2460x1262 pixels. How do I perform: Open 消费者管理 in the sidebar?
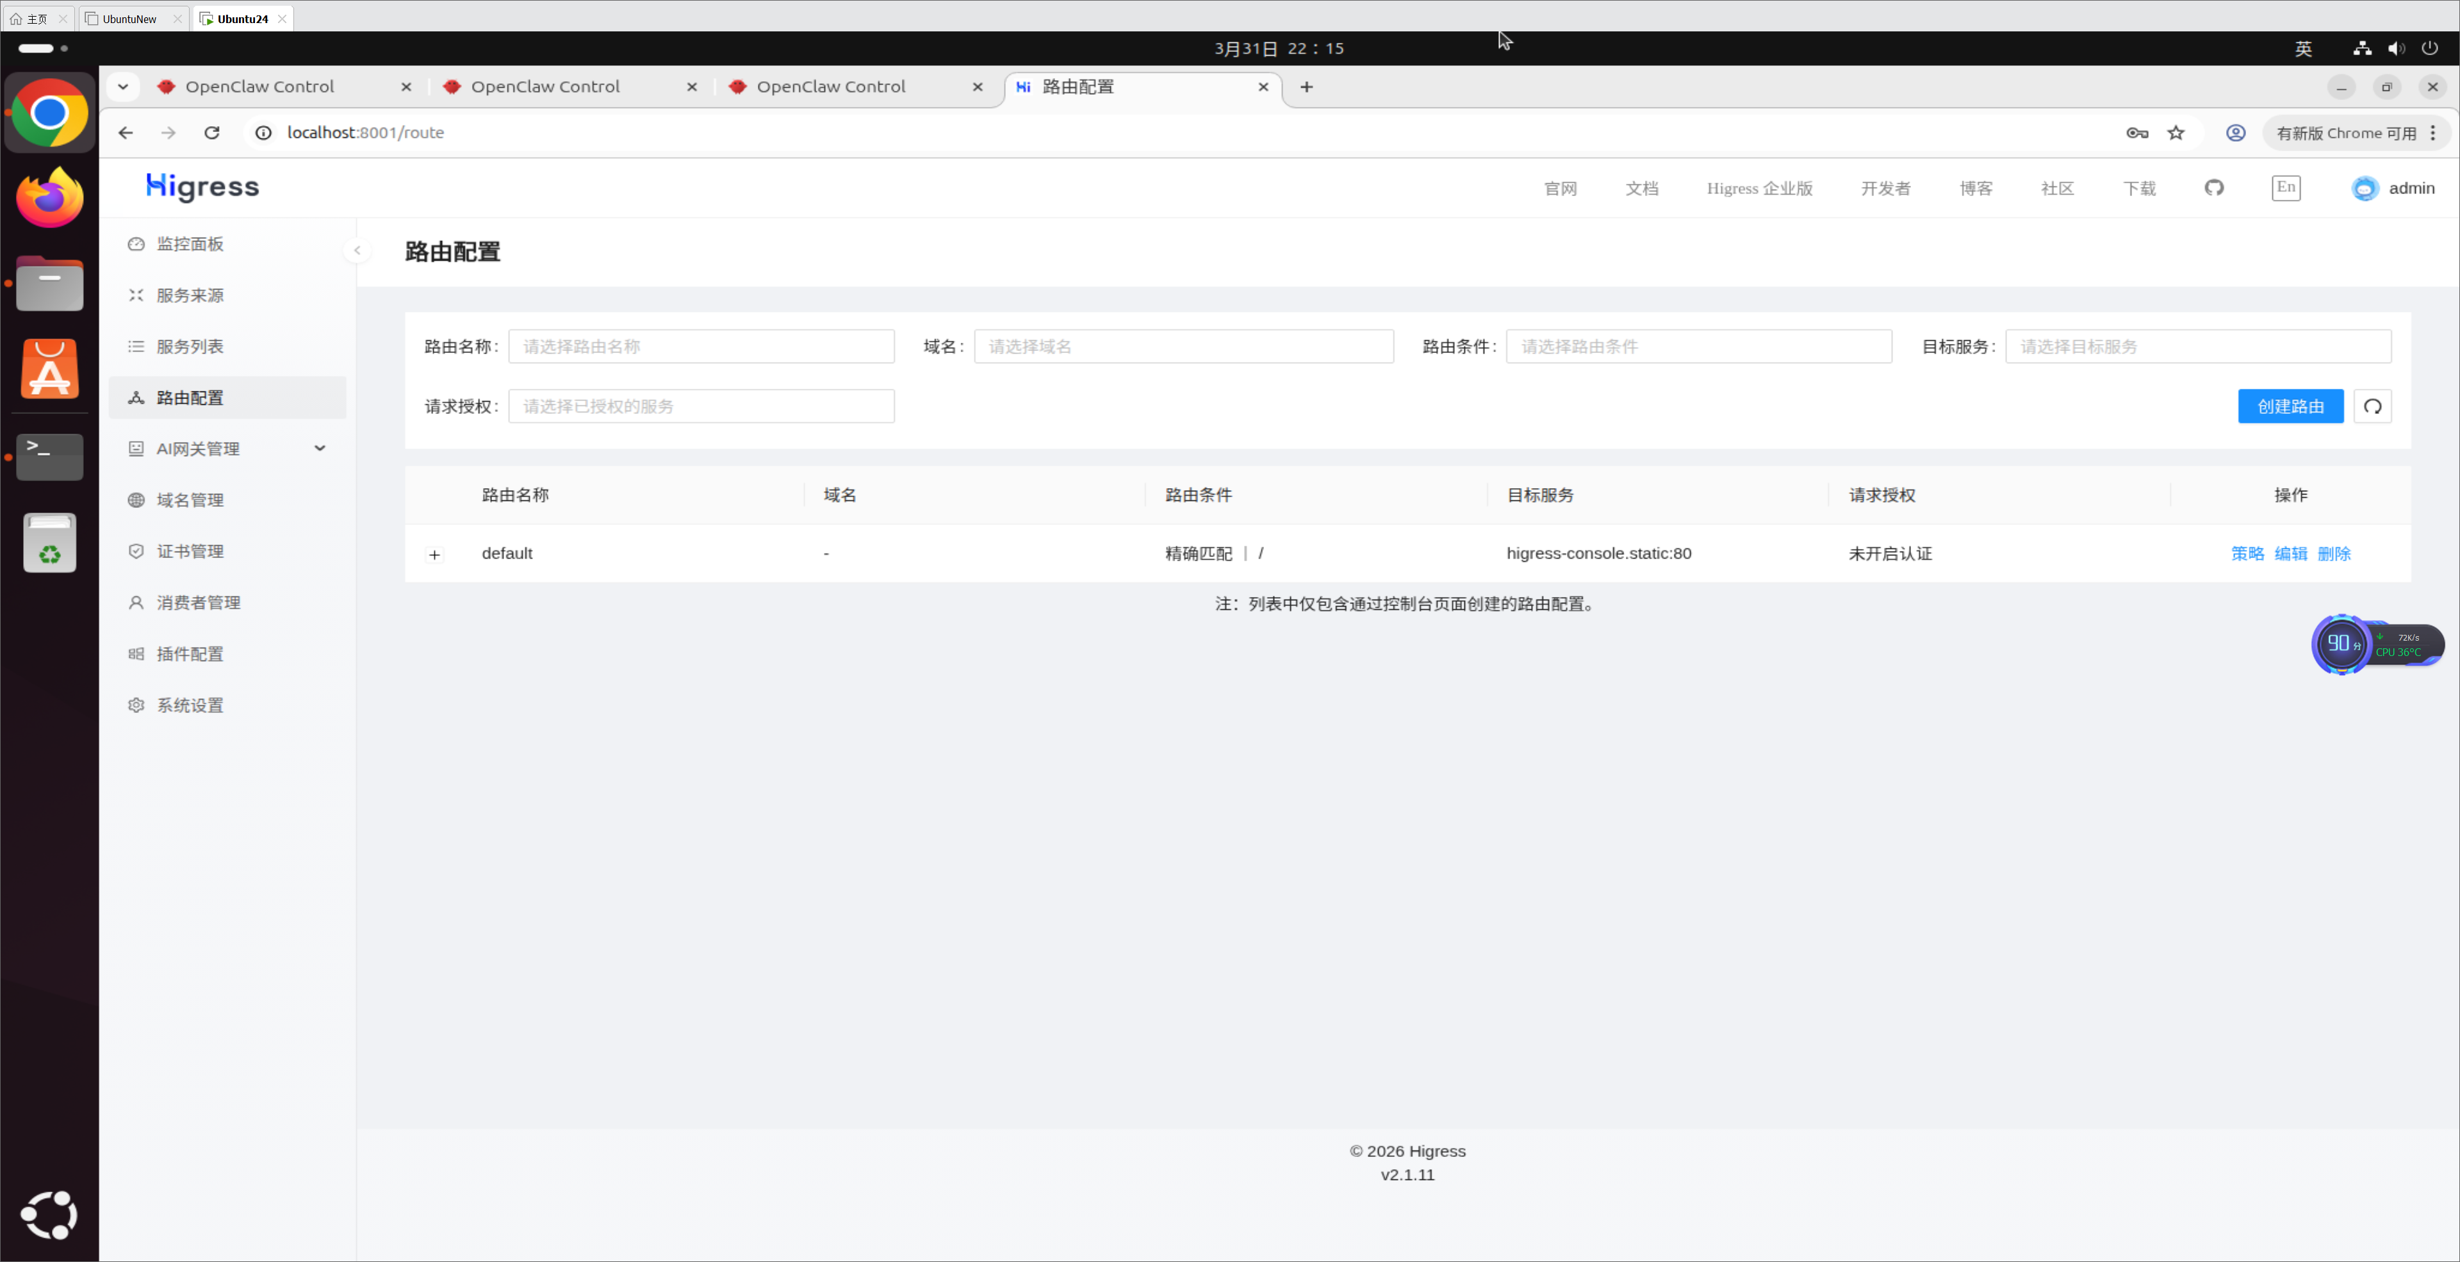199,603
